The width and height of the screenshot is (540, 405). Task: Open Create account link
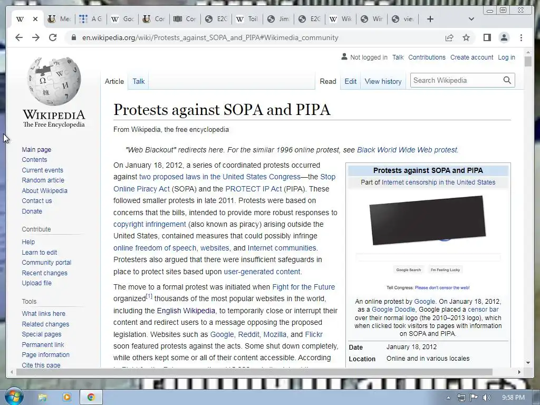[471, 57]
